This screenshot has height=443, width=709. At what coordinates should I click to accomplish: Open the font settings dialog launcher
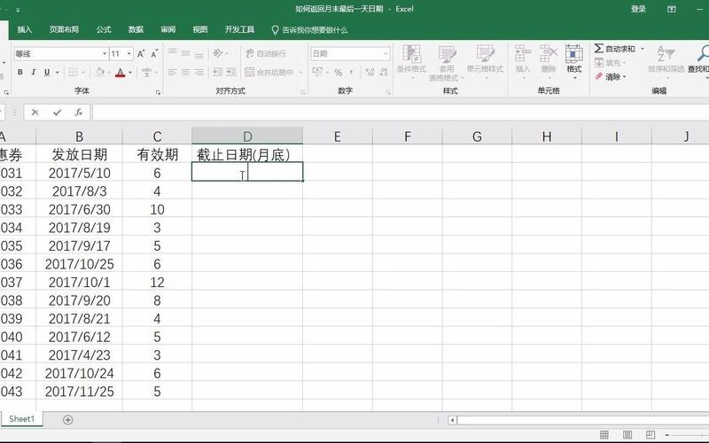tap(158, 92)
